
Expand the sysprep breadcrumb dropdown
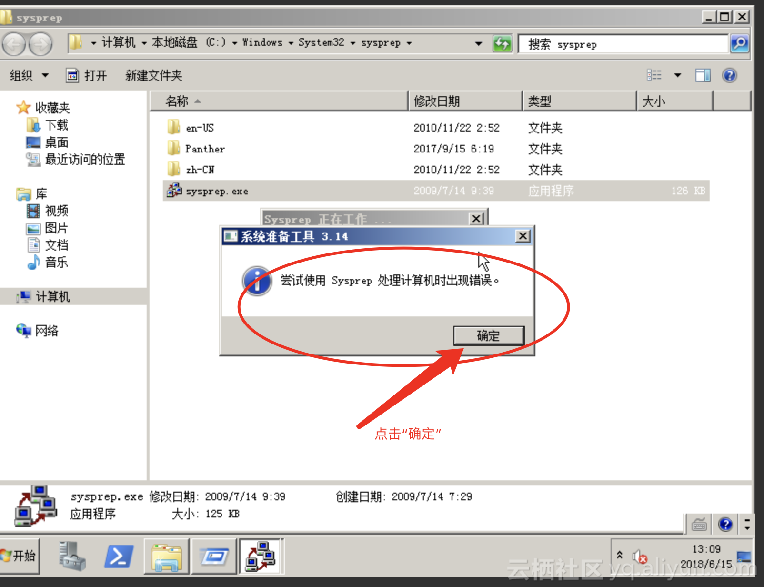click(x=409, y=43)
